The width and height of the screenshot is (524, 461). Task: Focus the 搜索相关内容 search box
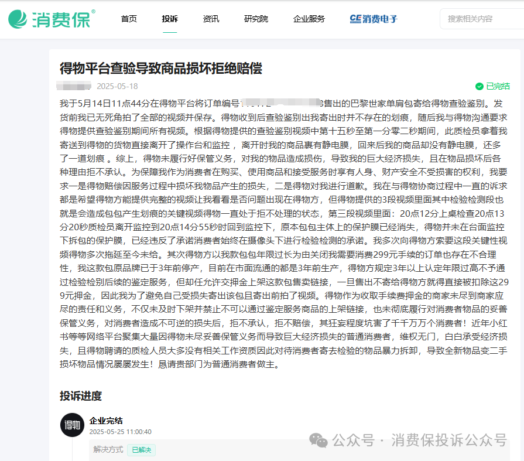pos(482,19)
